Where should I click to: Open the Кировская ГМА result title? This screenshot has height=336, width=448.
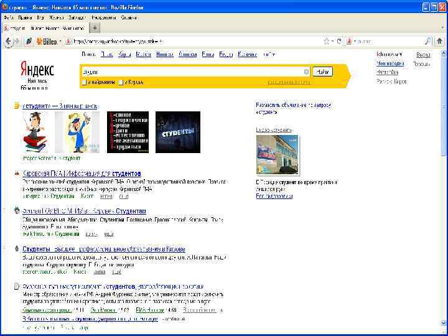coord(82,174)
